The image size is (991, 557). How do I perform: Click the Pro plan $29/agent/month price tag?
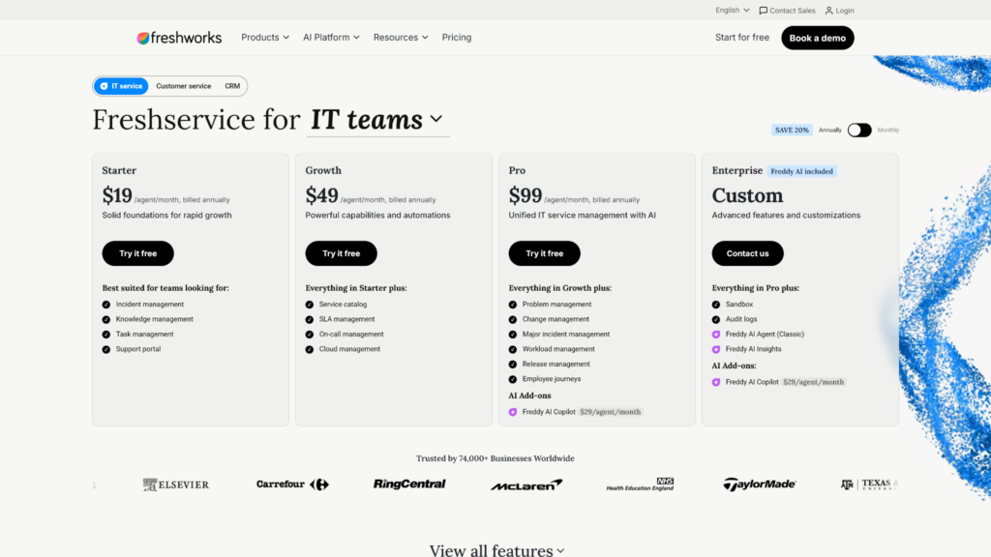(x=610, y=412)
